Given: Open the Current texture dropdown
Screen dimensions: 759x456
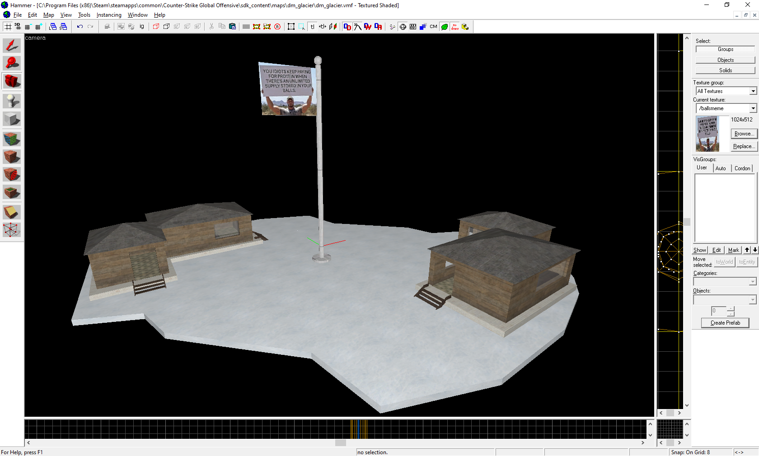Looking at the screenshot, I should click(x=753, y=108).
